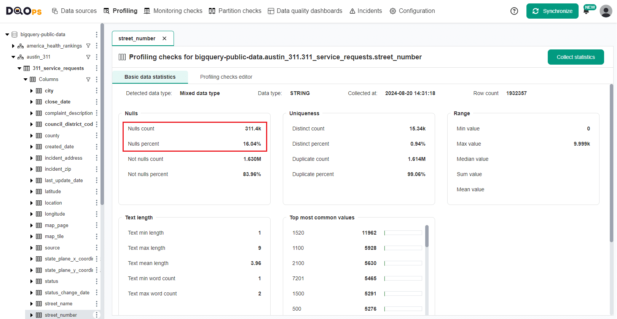Click the bigquery-public-data database icon
The width and height of the screenshot is (617, 319).
coord(14,35)
